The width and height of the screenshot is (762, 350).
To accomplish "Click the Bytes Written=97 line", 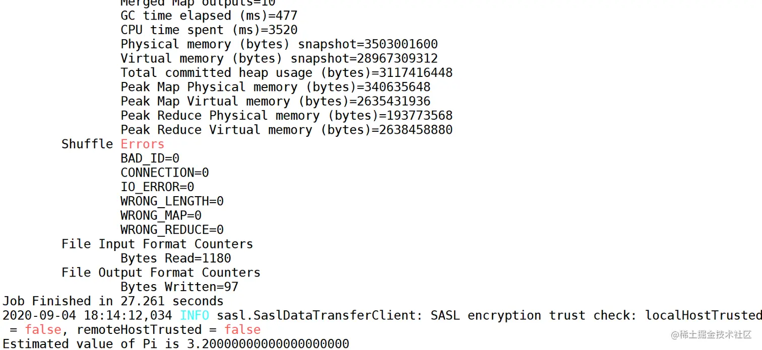I will click(x=179, y=287).
